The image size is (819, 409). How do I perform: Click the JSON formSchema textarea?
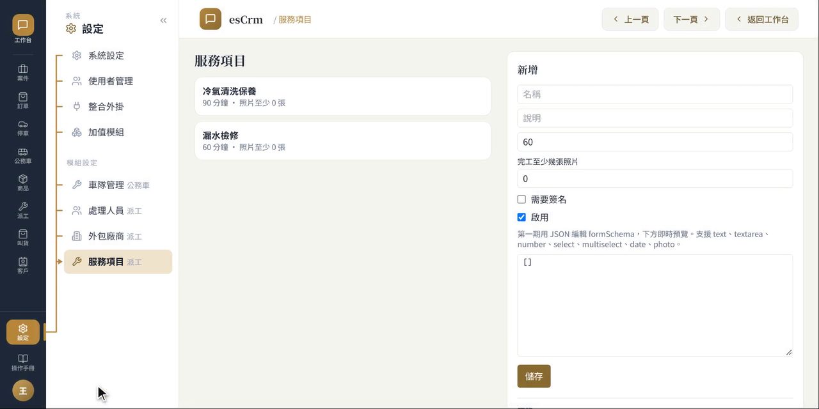click(x=655, y=305)
